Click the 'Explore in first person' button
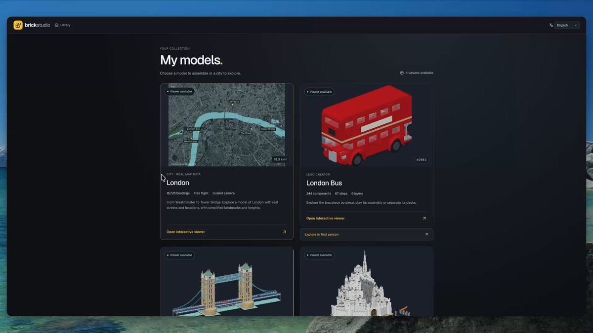The image size is (593, 333). [367, 234]
